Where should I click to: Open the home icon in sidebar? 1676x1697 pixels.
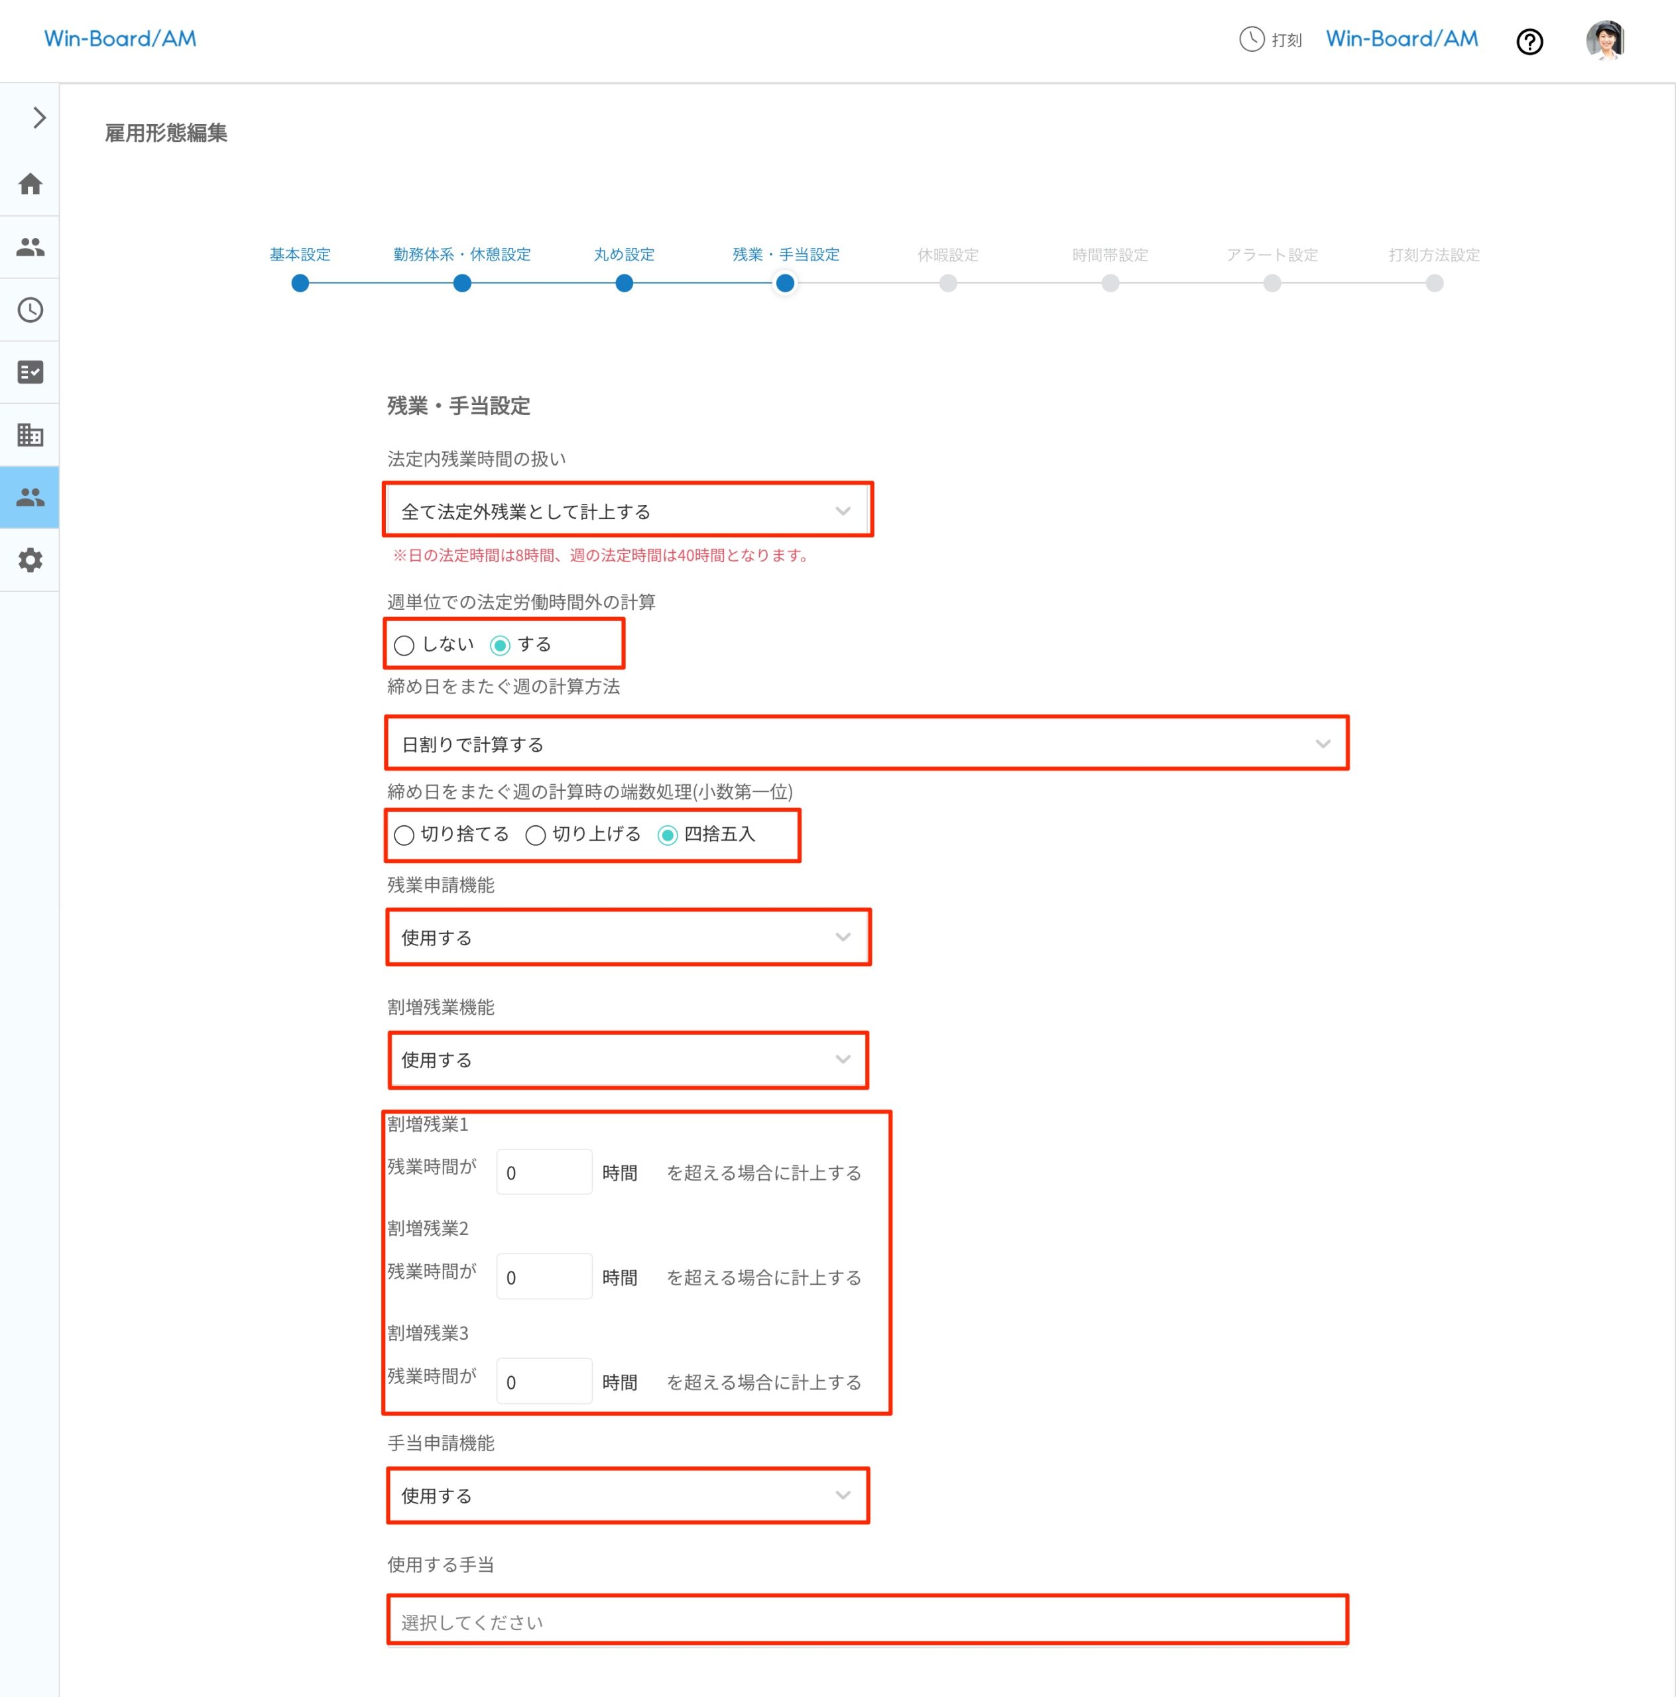pyautogui.click(x=30, y=184)
